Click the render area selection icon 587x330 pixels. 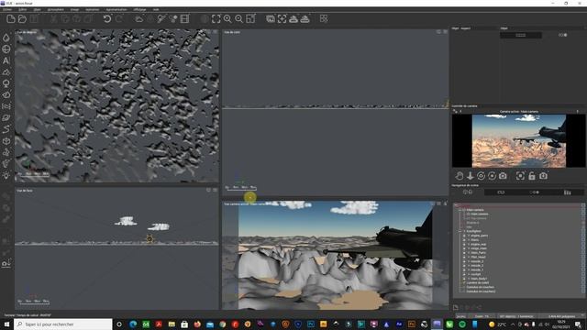point(282,18)
